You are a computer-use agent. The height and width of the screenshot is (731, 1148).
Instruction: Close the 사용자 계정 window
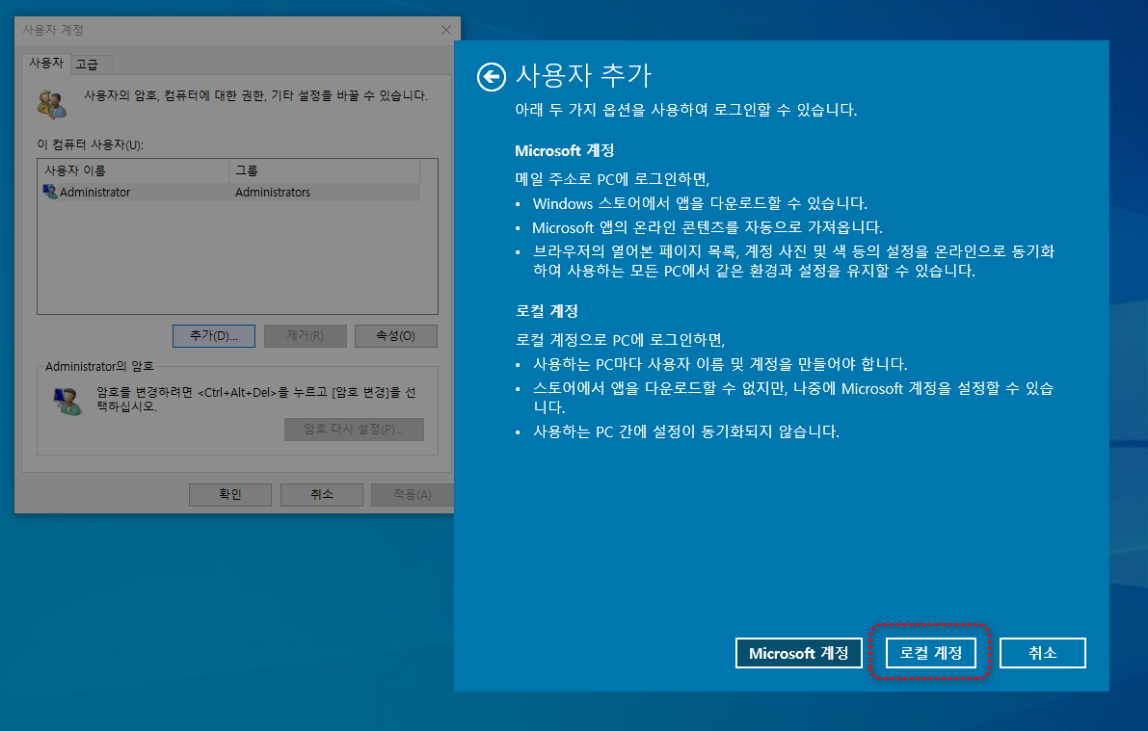tap(446, 30)
